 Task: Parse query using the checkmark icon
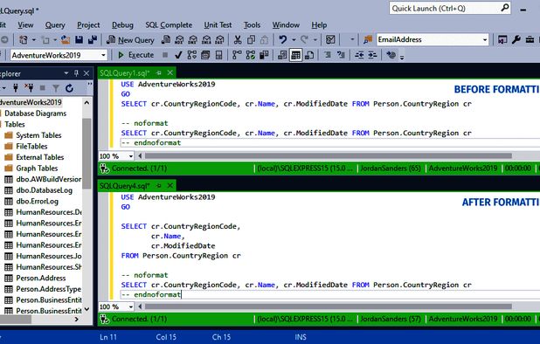178,55
